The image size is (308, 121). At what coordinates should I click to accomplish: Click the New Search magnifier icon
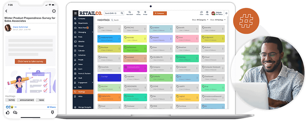[130, 12]
